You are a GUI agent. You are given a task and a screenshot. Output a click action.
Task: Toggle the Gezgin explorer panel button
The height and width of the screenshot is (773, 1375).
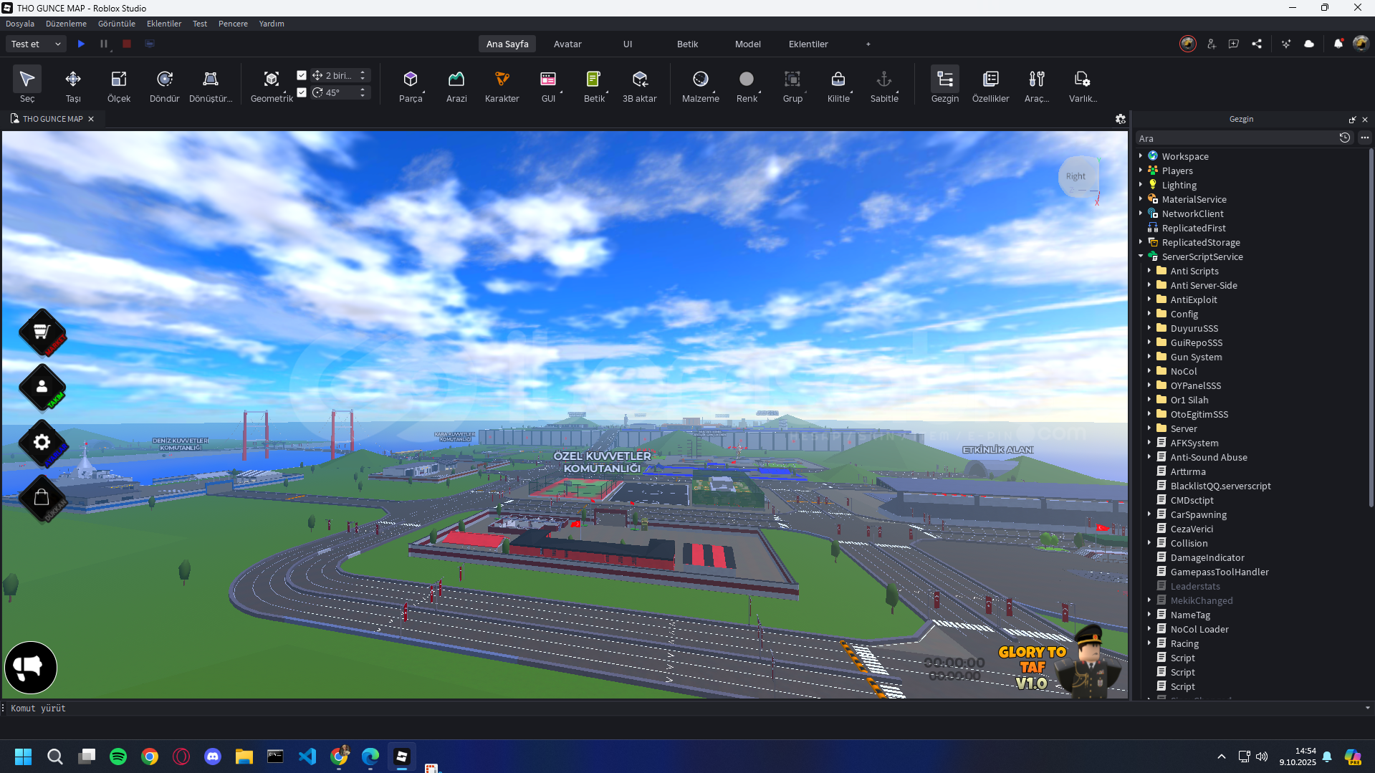pyautogui.click(x=945, y=85)
